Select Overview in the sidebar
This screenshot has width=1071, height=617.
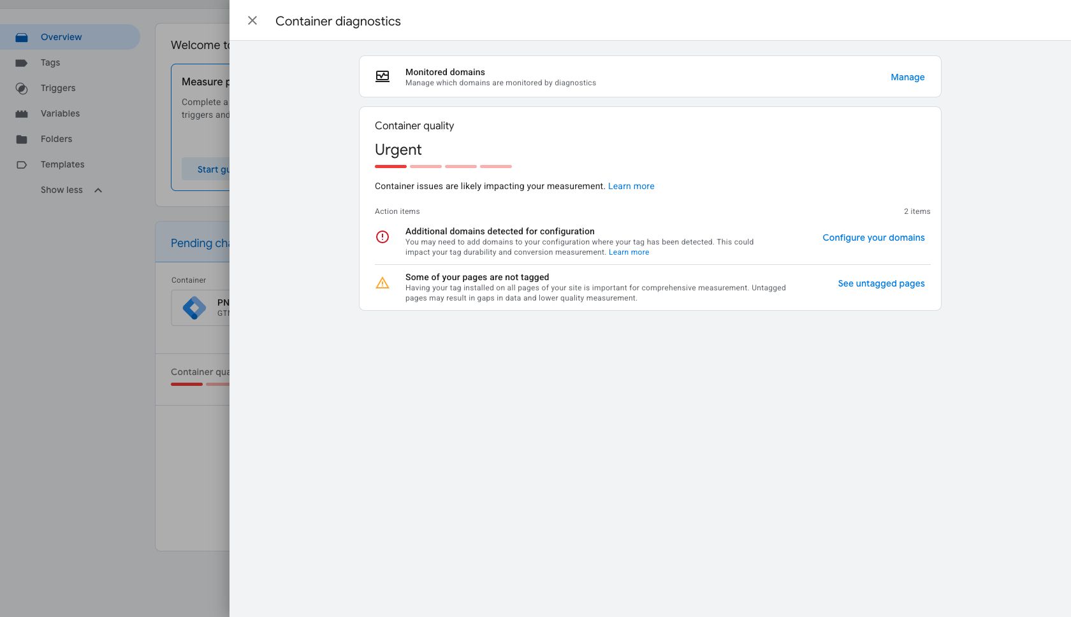pos(70,37)
